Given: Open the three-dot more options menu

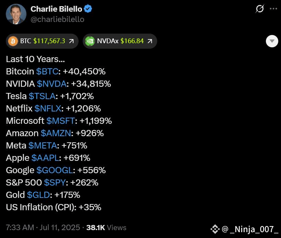Looking at the screenshot, I should (273, 9).
